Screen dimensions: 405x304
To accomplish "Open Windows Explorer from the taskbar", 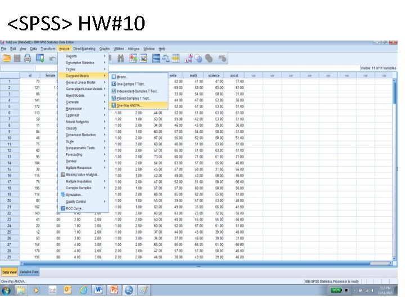I will (21, 290).
